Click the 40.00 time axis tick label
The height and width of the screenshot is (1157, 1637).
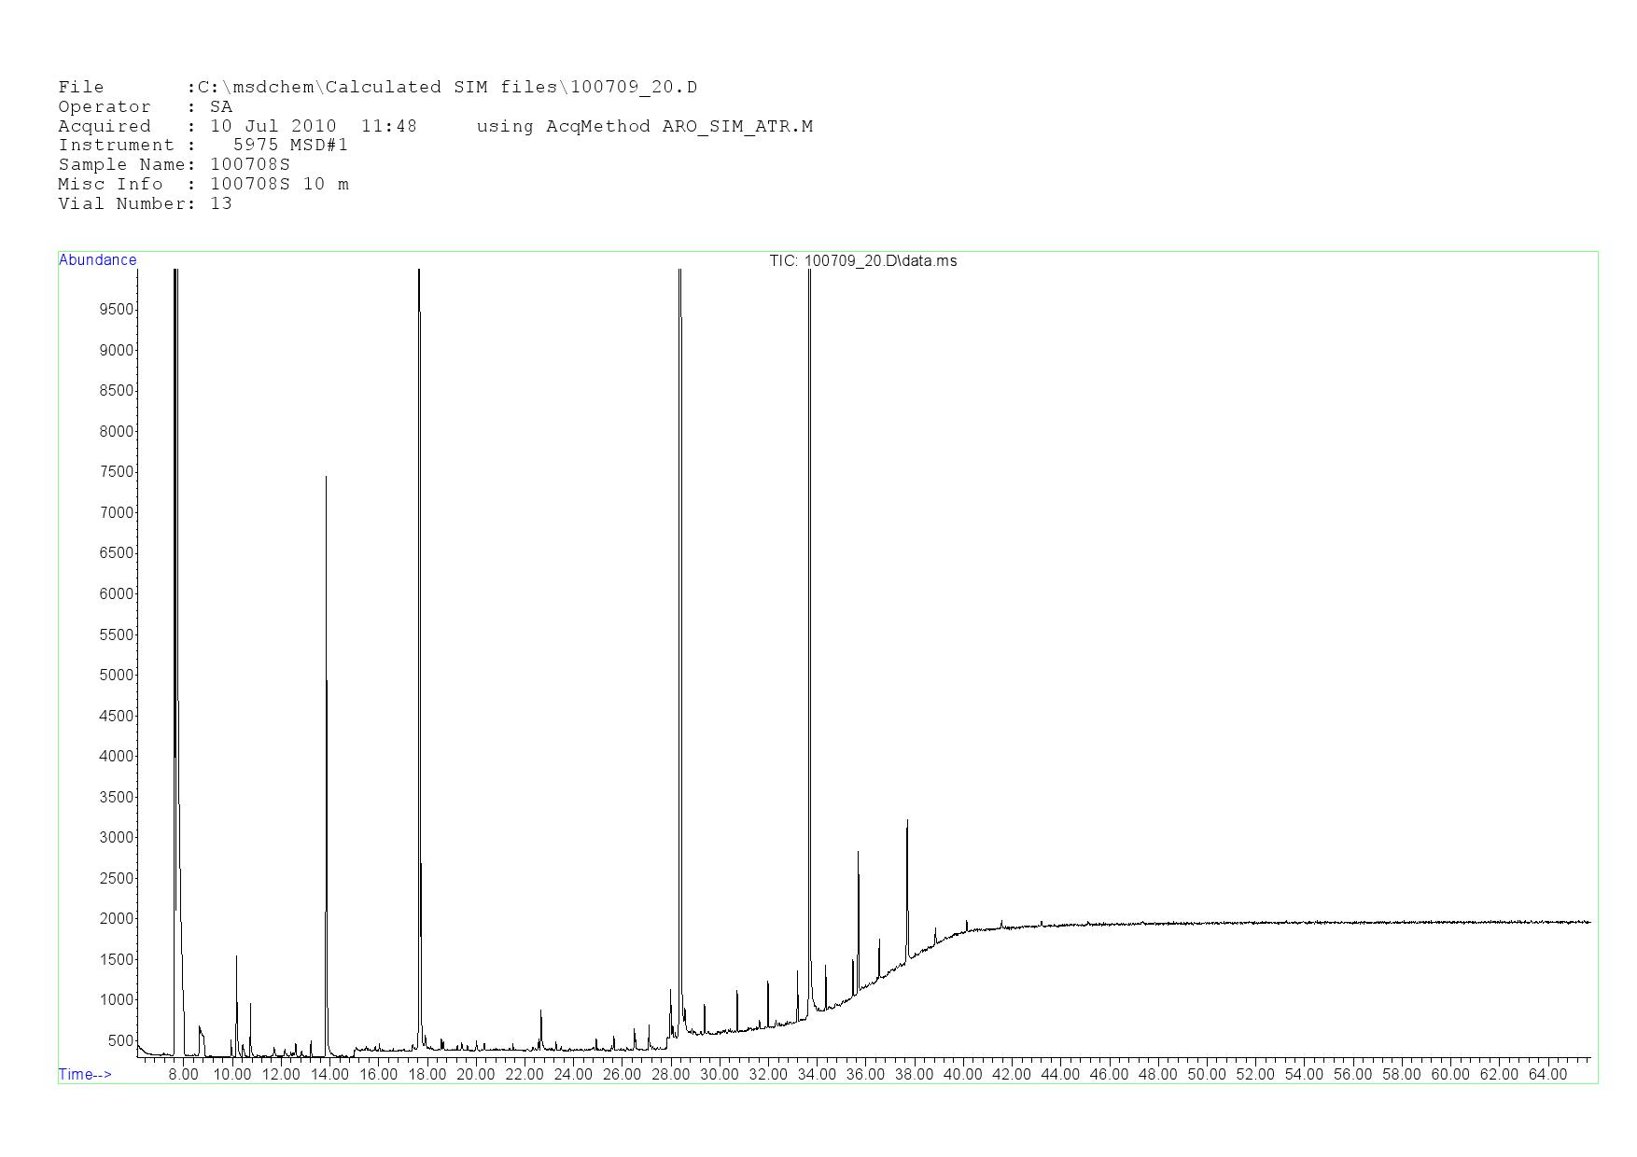pos(962,1075)
